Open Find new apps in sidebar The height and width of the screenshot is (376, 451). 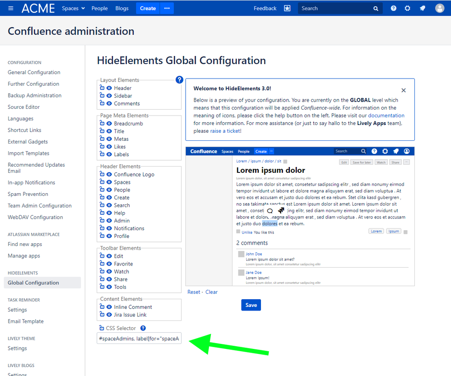point(25,244)
